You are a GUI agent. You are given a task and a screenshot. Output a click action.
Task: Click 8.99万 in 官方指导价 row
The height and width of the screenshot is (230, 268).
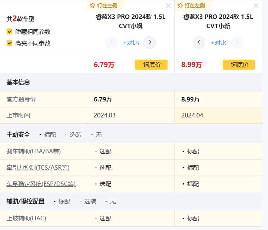coord(190,99)
